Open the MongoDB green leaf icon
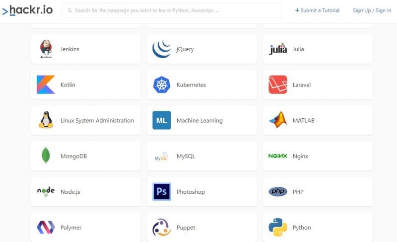This screenshot has height=242, width=397. pyautogui.click(x=46, y=156)
